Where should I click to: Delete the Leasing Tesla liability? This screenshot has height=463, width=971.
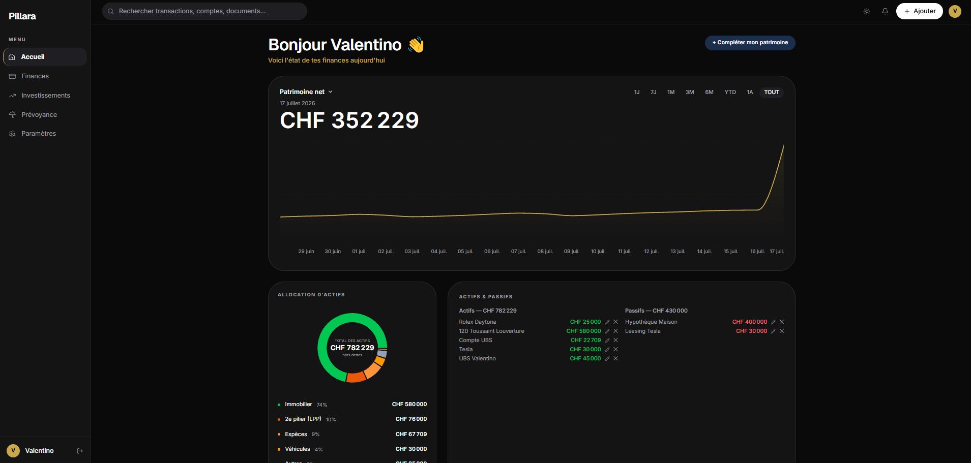click(x=782, y=331)
